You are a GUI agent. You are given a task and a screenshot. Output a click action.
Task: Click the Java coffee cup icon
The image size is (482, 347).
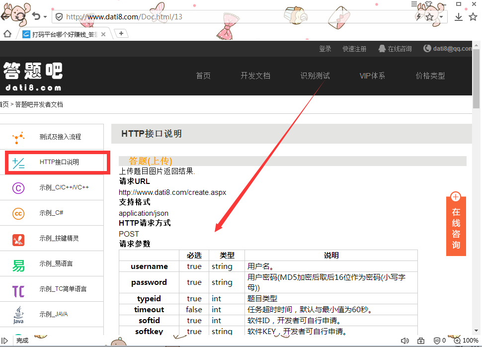click(x=18, y=315)
